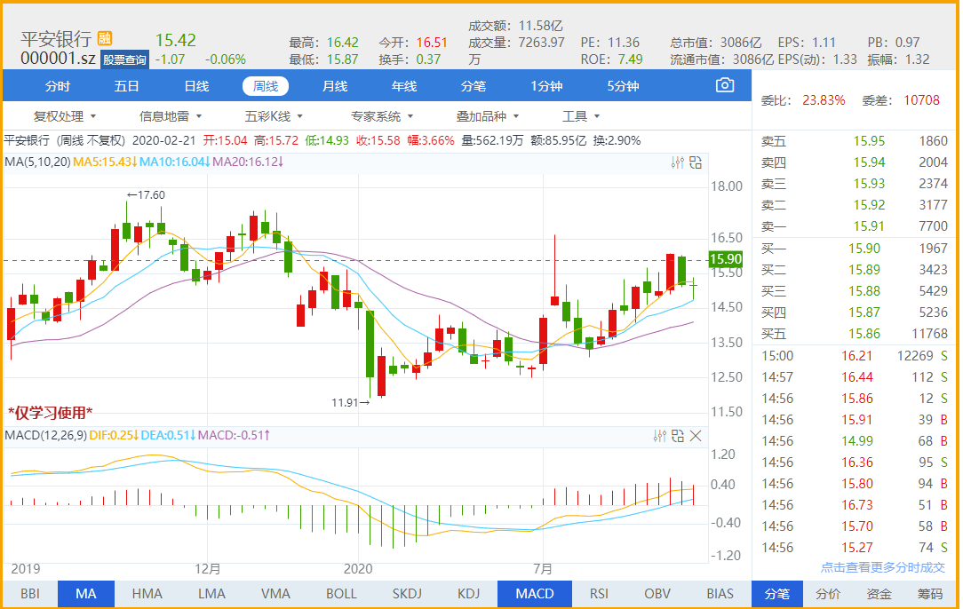The image size is (963, 609).
Task: Select the 5分钟 chart tab
Action: click(624, 86)
